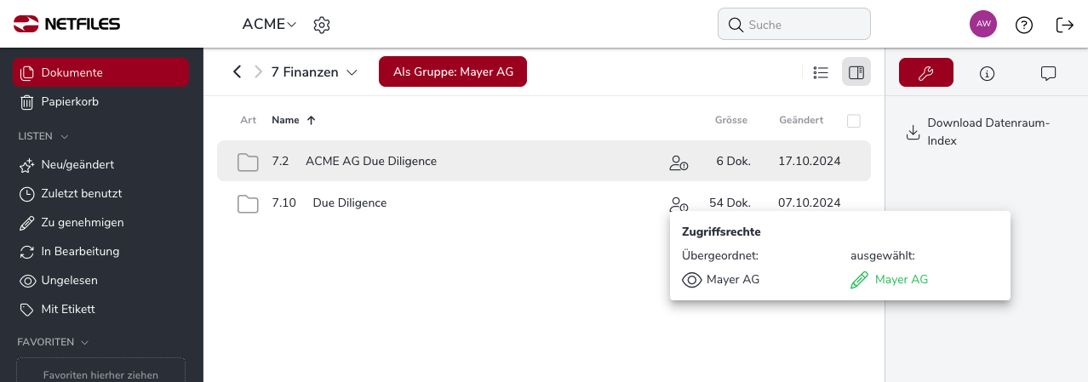Screen dimensions: 1088x382
Task: Collapse the FAVORITEN section
Action: coord(53,342)
